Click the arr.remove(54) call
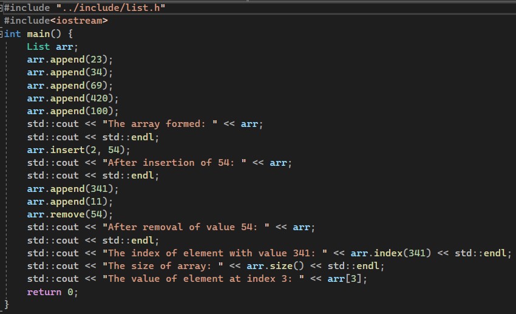The image size is (516, 314). click(68, 214)
